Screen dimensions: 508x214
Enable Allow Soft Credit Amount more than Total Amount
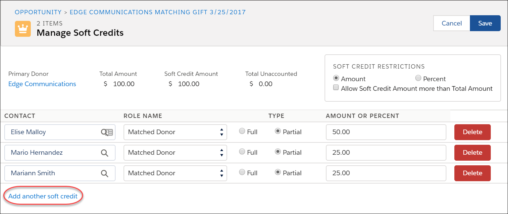click(x=336, y=87)
